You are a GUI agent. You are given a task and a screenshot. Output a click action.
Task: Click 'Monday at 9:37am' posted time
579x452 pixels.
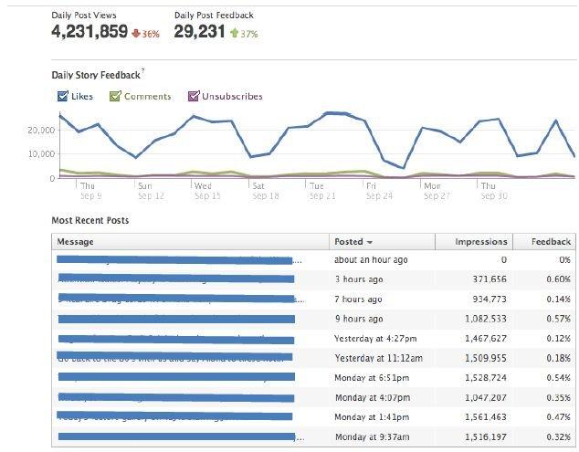coord(372,437)
